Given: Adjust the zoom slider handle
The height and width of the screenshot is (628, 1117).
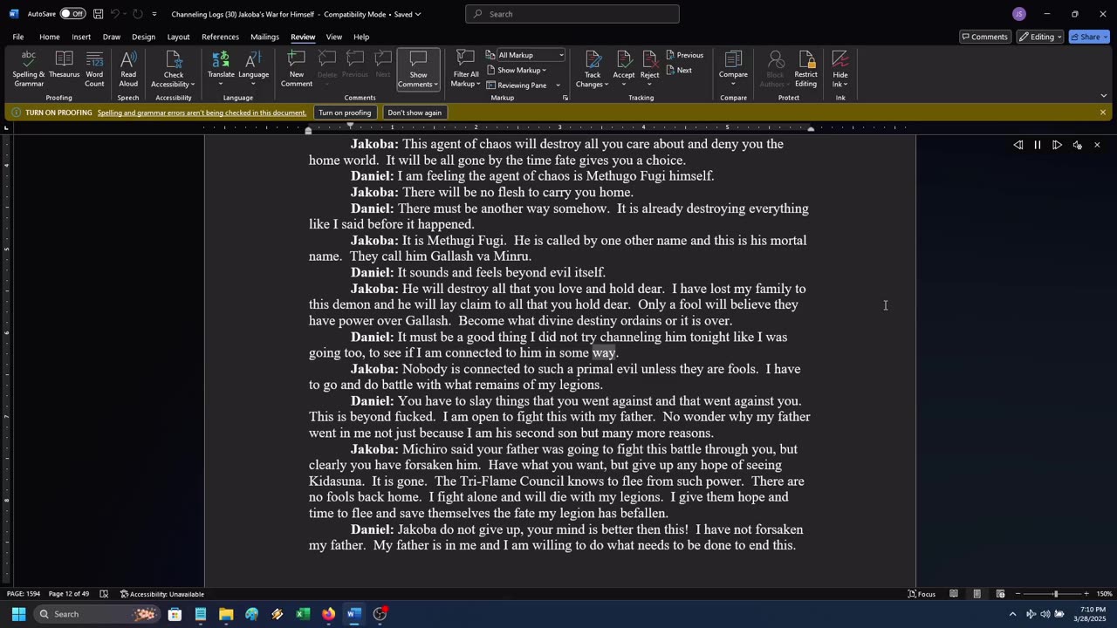Looking at the screenshot, I should pos(1055,594).
